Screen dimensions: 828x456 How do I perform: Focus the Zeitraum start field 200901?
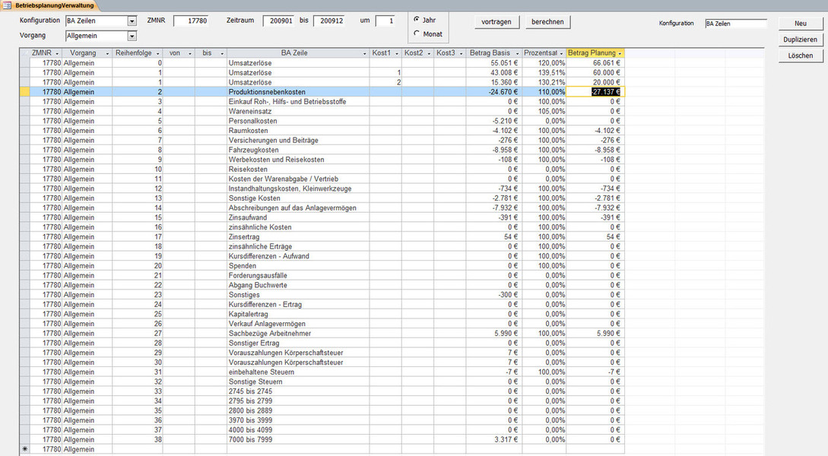(279, 21)
